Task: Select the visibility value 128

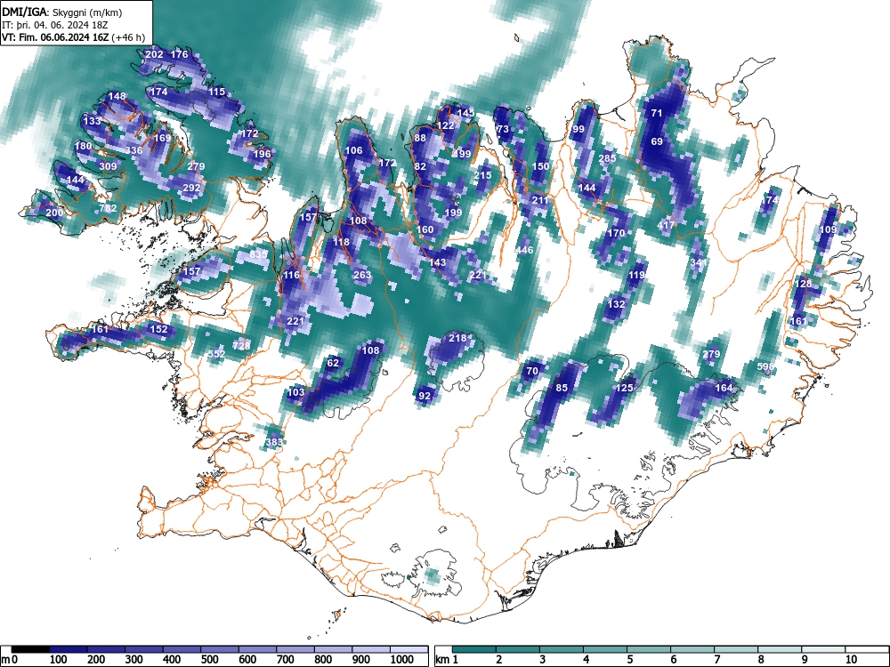Action: (x=803, y=284)
